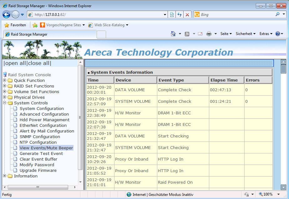The image size is (289, 199).
Task: Open the 100% zoom level dropdown
Action: tap(278, 194)
